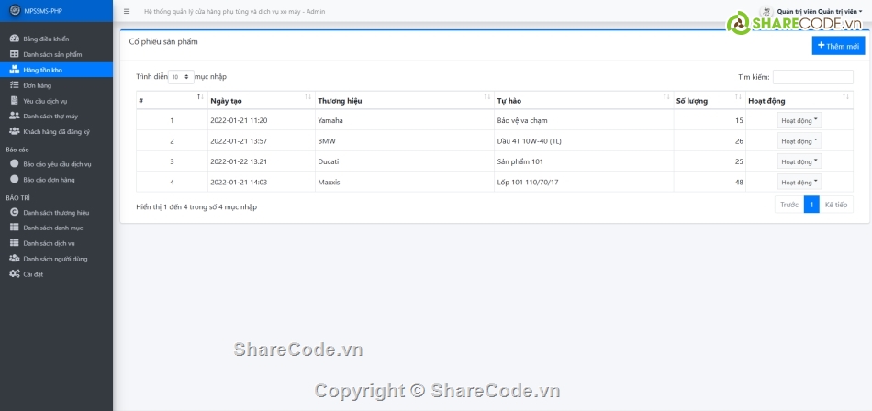Expand Hoạt động dropdown for Yamaha row
Viewport: 872px width, 411px height.
(x=799, y=120)
